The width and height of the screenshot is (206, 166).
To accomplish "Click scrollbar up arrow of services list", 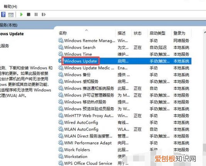I will [204, 32].
